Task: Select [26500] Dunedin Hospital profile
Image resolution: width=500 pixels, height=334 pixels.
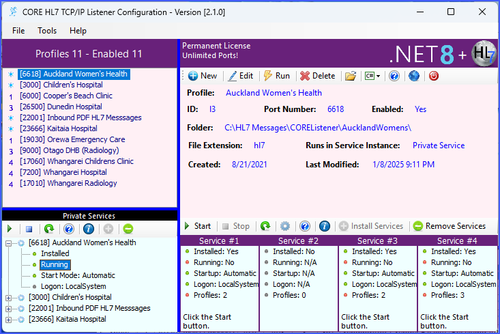Action: tap(61, 107)
